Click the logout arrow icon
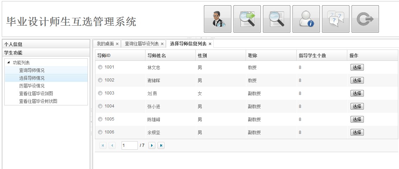Image resolution: width=399 pixels, height=169 pixels. 365,19
